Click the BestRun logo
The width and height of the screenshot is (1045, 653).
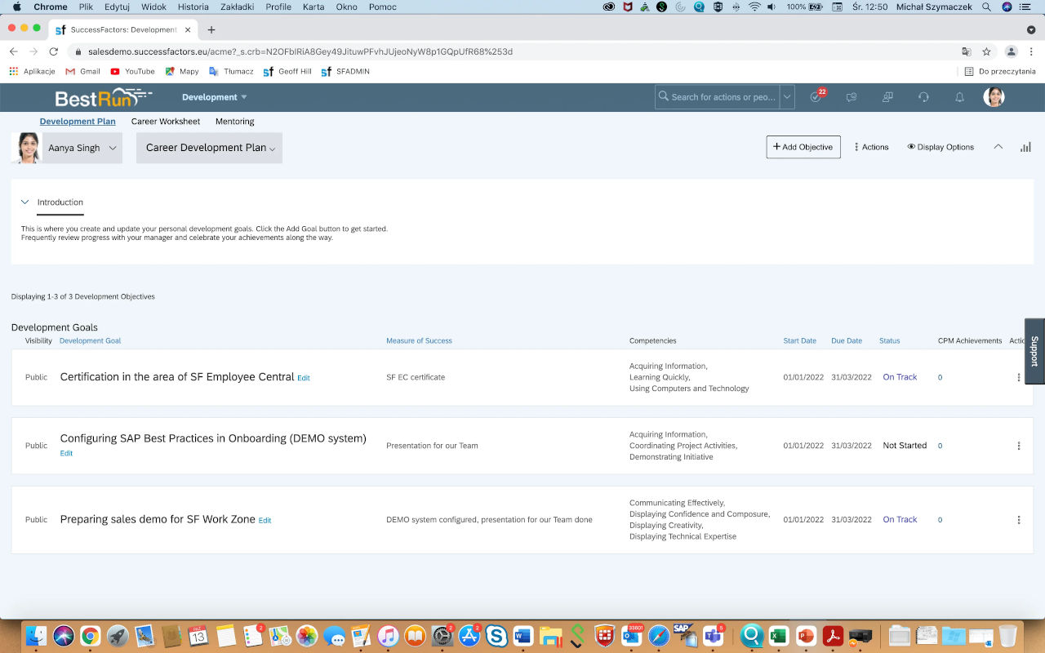coord(104,97)
